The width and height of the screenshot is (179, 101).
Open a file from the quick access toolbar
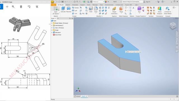[x=60, y=2]
